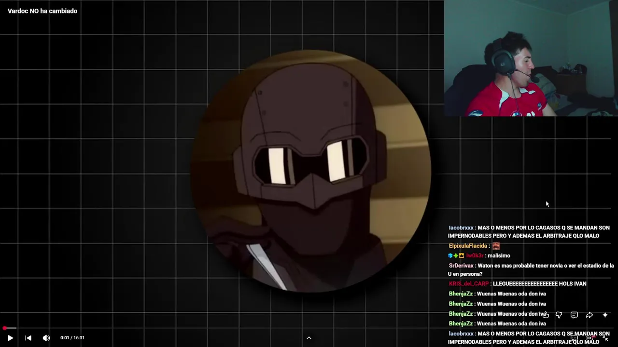Click chat username SrDerivax
Image resolution: width=618 pixels, height=347 pixels.
pyautogui.click(x=461, y=266)
